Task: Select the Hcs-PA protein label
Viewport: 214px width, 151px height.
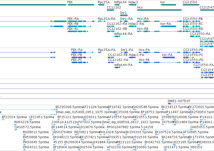Action: tap(144, 50)
